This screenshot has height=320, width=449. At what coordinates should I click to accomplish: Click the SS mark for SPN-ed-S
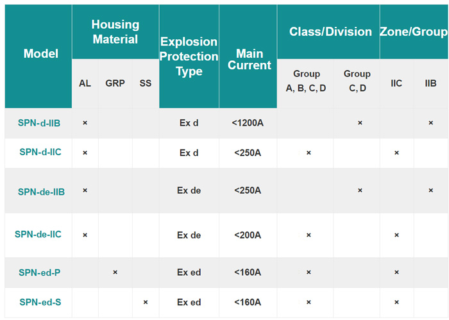point(146,302)
